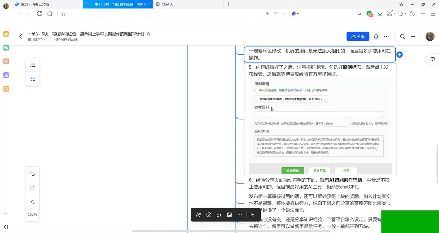Add comment via right sidebar icon
The width and height of the screenshot is (439, 233).
tap(433, 59)
